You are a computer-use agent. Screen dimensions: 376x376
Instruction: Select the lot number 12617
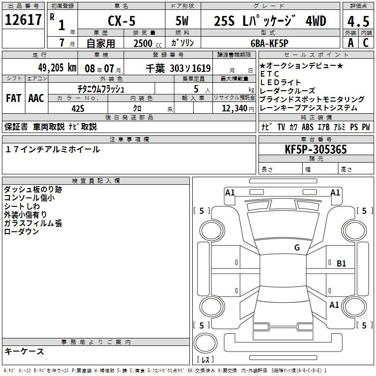click(x=23, y=20)
